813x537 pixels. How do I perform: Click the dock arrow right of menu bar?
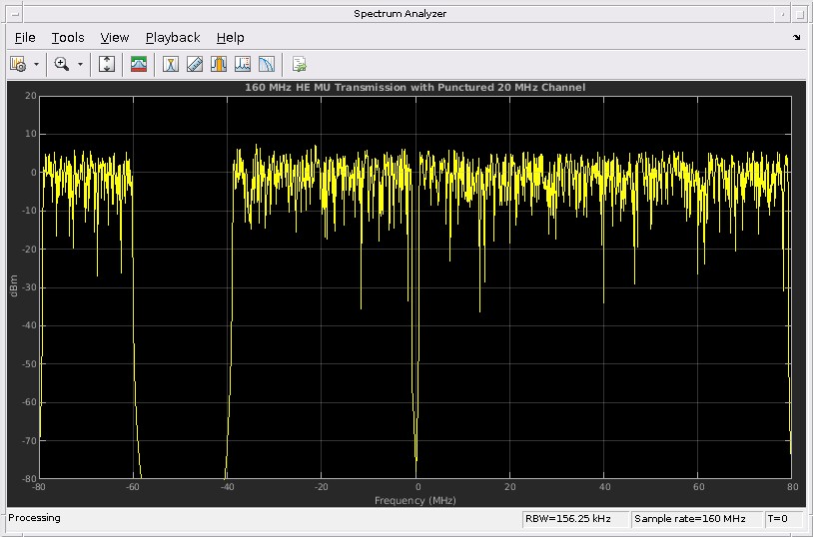pyautogui.click(x=797, y=38)
